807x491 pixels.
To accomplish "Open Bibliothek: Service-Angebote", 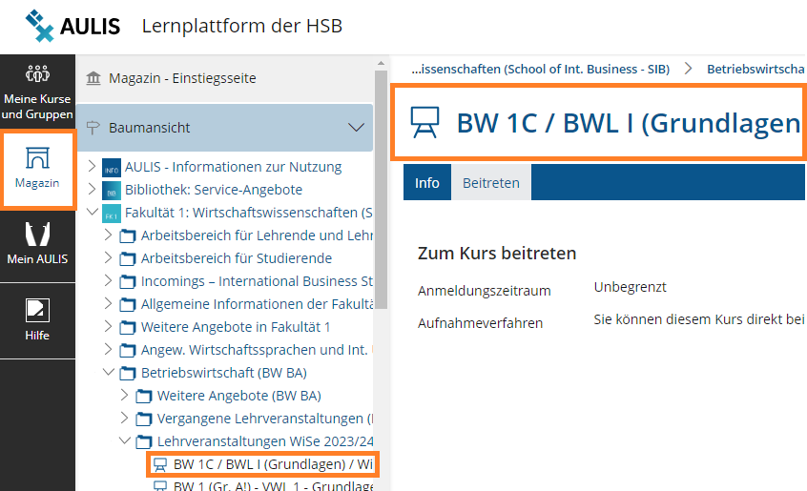I will (x=214, y=189).
